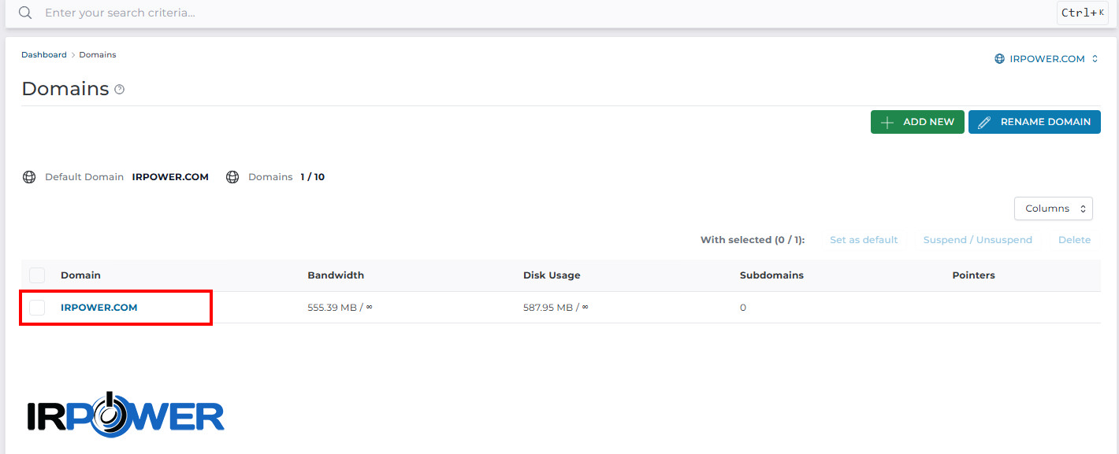Image resolution: width=1119 pixels, height=454 pixels.
Task: Sort by the Disk Usage column header
Action: 552,275
